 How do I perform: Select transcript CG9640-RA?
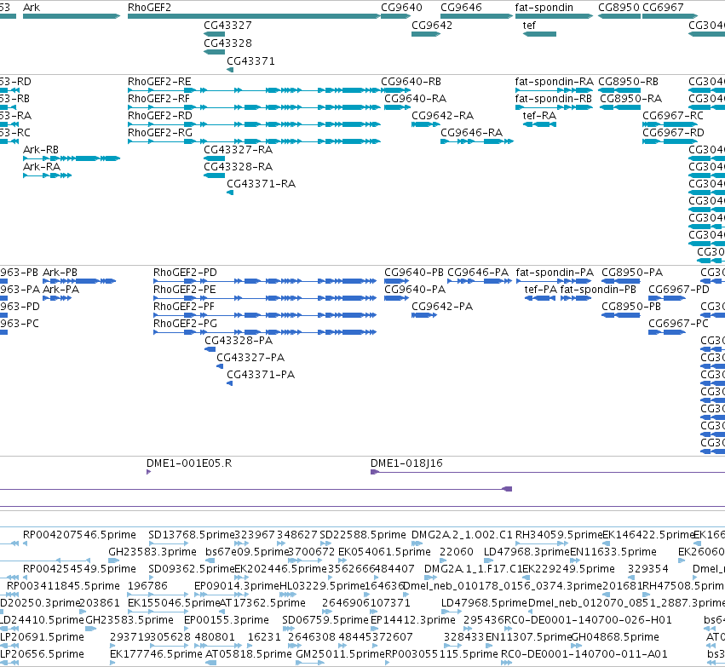(398, 107)
